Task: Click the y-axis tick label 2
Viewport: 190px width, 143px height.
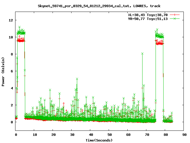Action: (12, 105)
